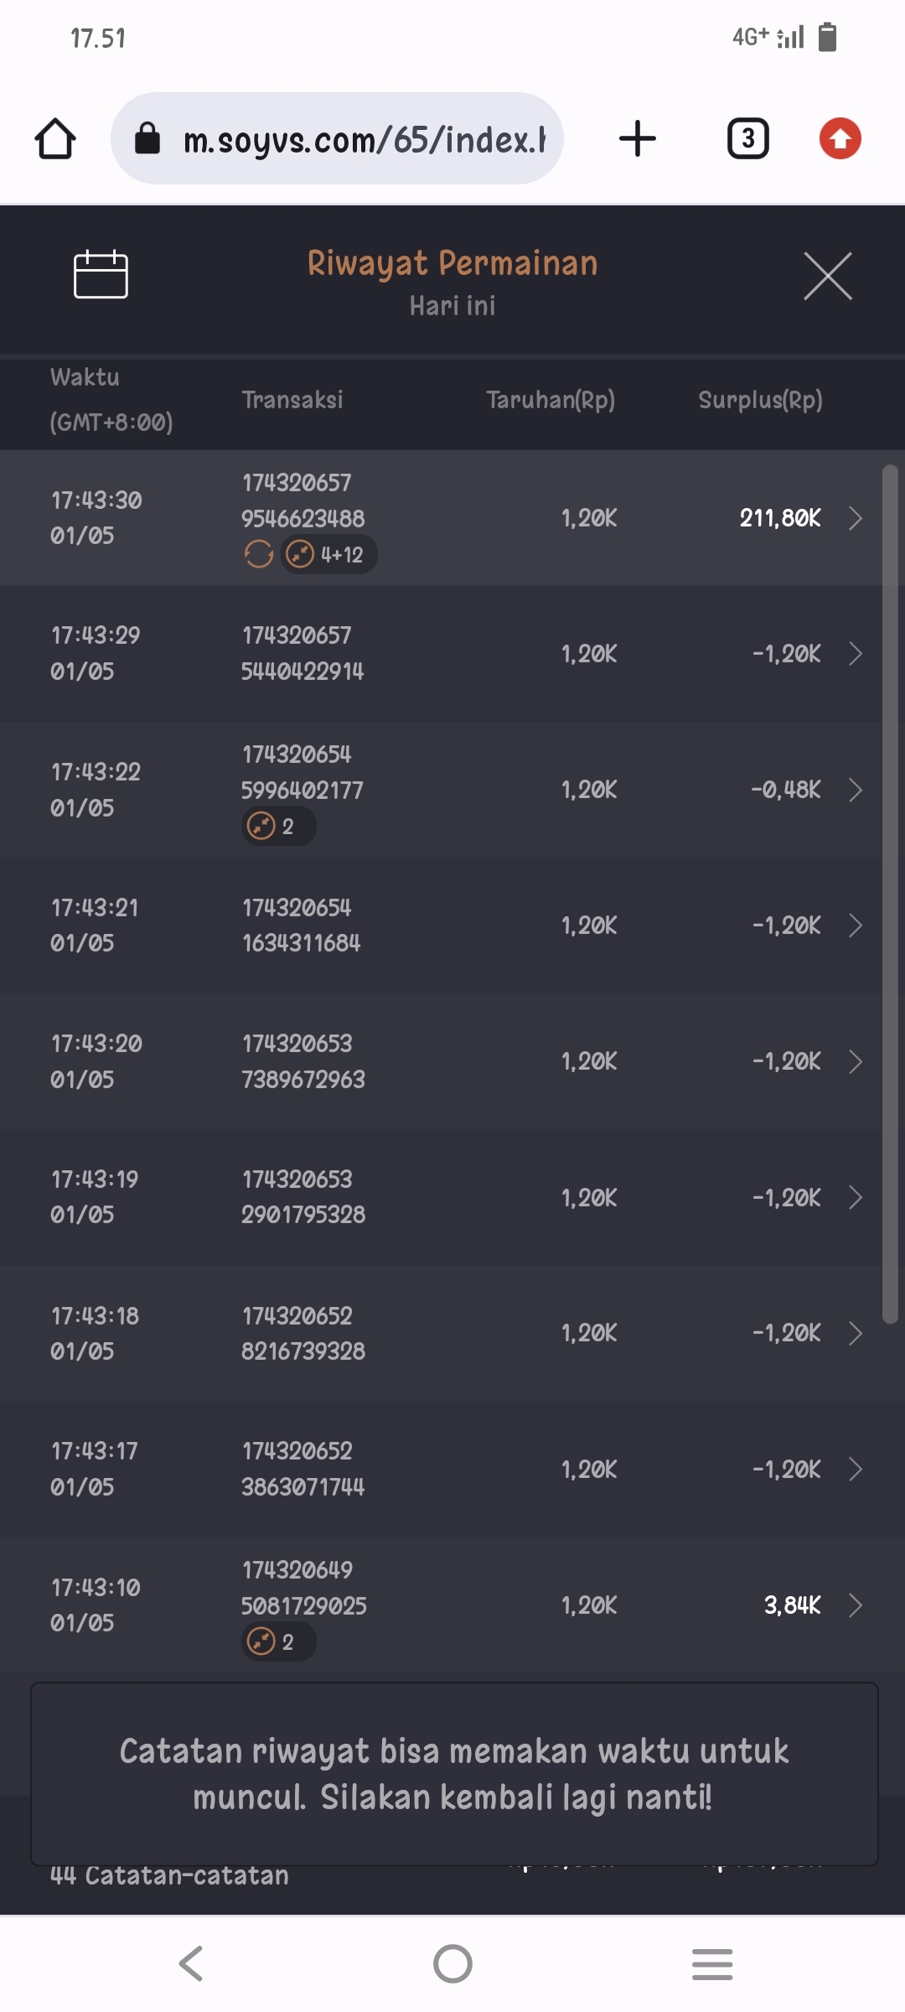Open the tab switcher showing 3 tabs

click(747, 139)
